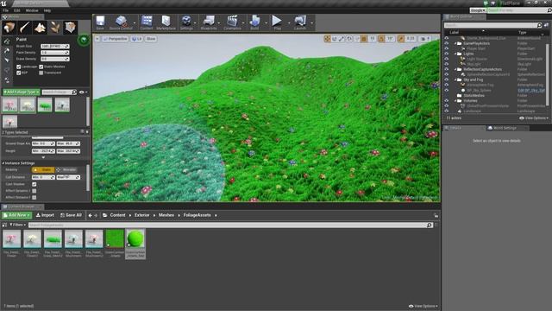Open the Help menu
Viewport: 552px width, 311px height.
(47, 10)
